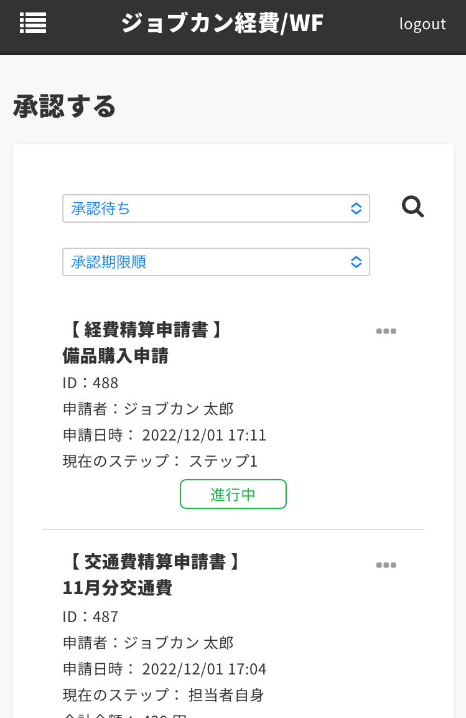
Task: Click the 2022/12/01 17:11 application date
Action: point(204,435)
